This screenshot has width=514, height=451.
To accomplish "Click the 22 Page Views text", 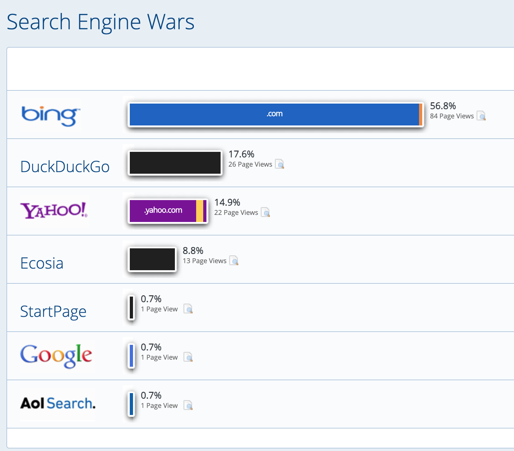I will click(x=236, y=213).
